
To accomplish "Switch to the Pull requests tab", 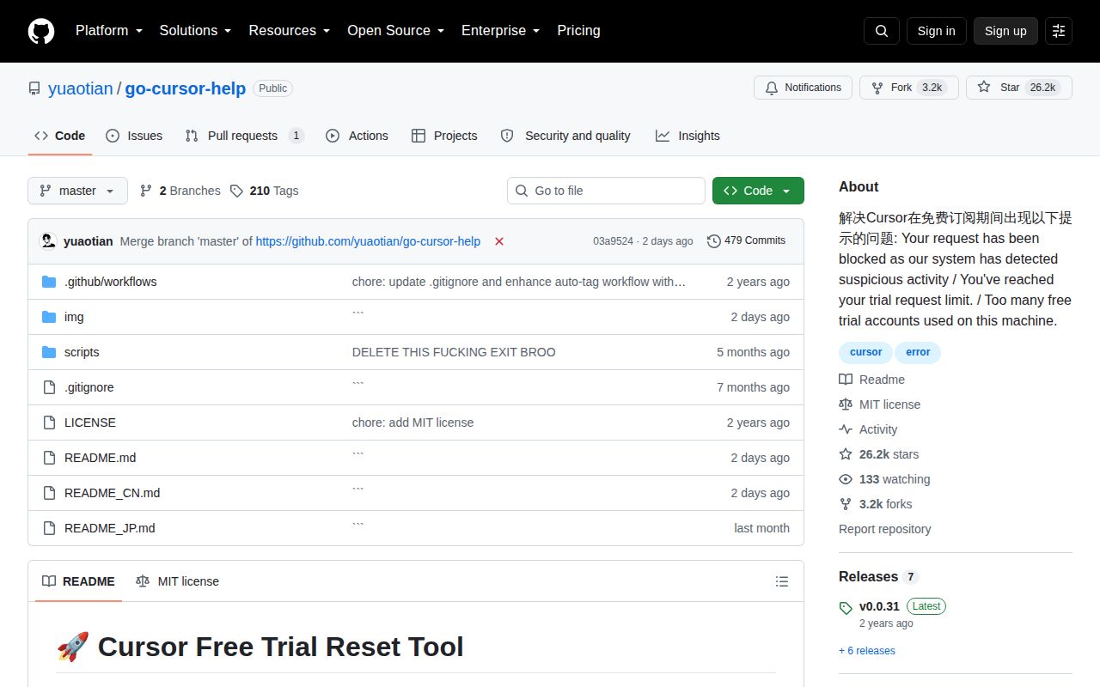I will point(244,136).
